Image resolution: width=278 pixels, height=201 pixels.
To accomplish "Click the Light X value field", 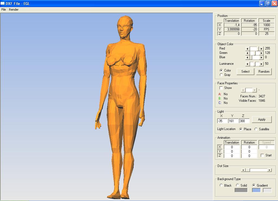I will (x=222, y=121).
